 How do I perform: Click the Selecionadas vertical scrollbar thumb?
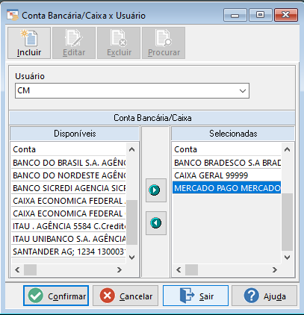point(288,222)
